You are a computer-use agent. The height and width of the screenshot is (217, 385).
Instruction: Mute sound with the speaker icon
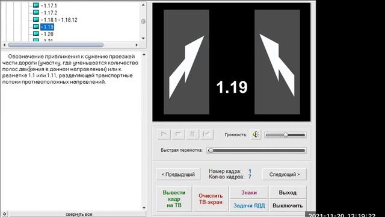(256, 134)
